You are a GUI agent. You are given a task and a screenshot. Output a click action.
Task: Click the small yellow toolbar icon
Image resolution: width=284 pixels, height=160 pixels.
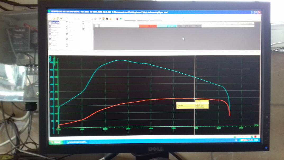click(x=110, y=19)
